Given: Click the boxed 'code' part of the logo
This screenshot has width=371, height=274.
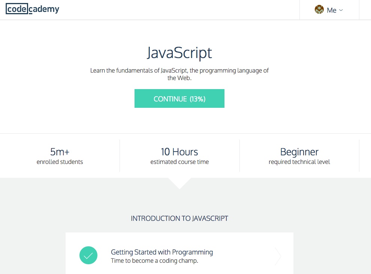Looking at the screenshot, I should coord(16,9).
